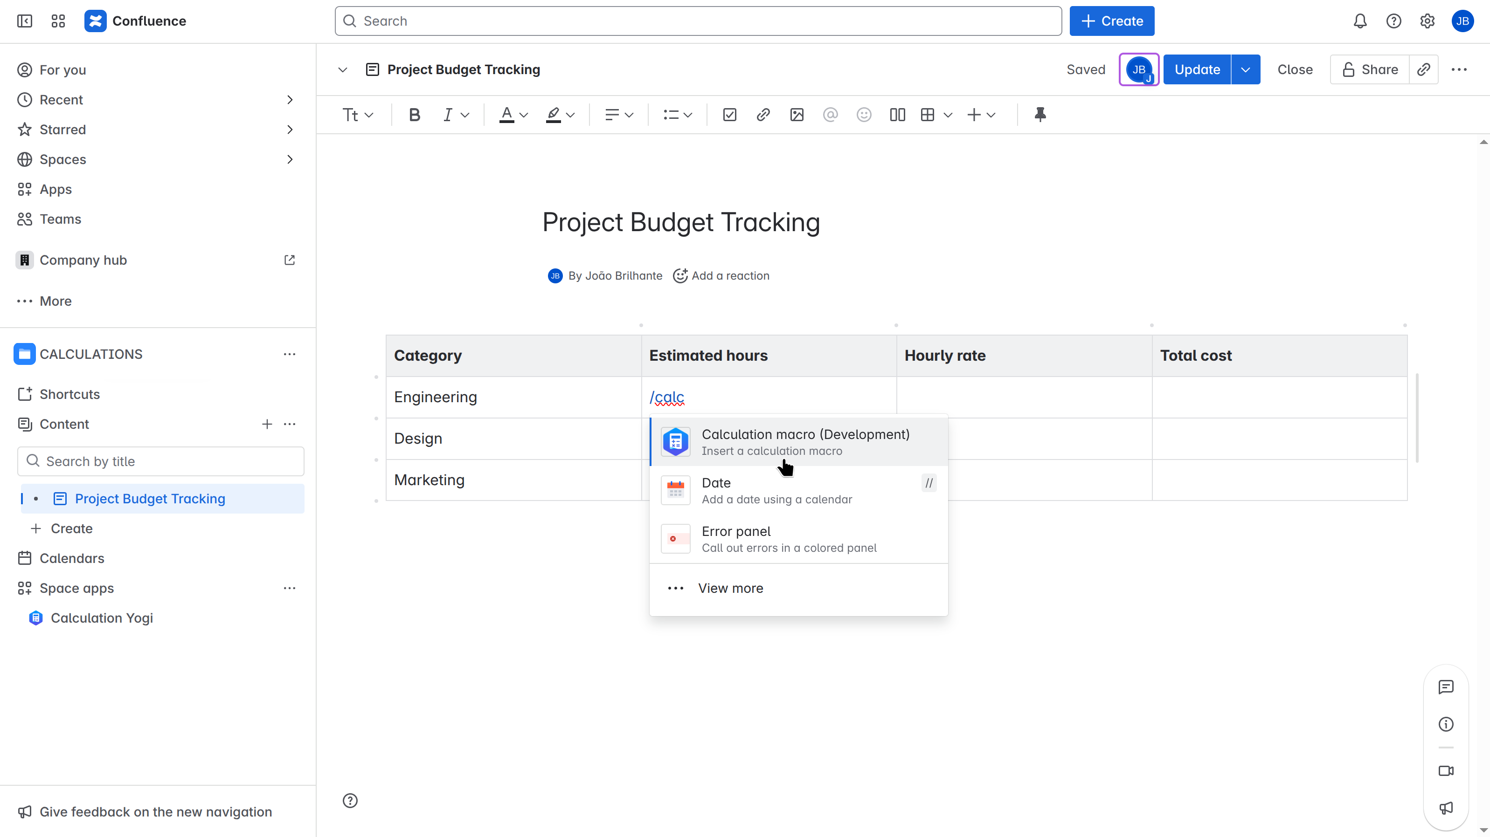1490x837 pixels.
Task: Open the Share button
Action: pyautogui.click(x=1369, y=69)
